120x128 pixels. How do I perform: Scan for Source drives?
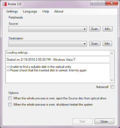pyautogui.click(x=95, y=29)
